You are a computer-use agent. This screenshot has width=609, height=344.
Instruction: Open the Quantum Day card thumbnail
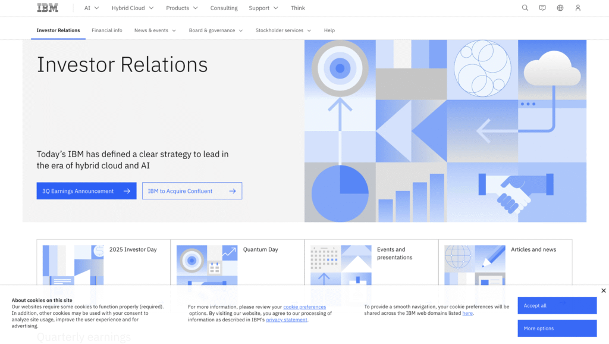tap(207, 265)
